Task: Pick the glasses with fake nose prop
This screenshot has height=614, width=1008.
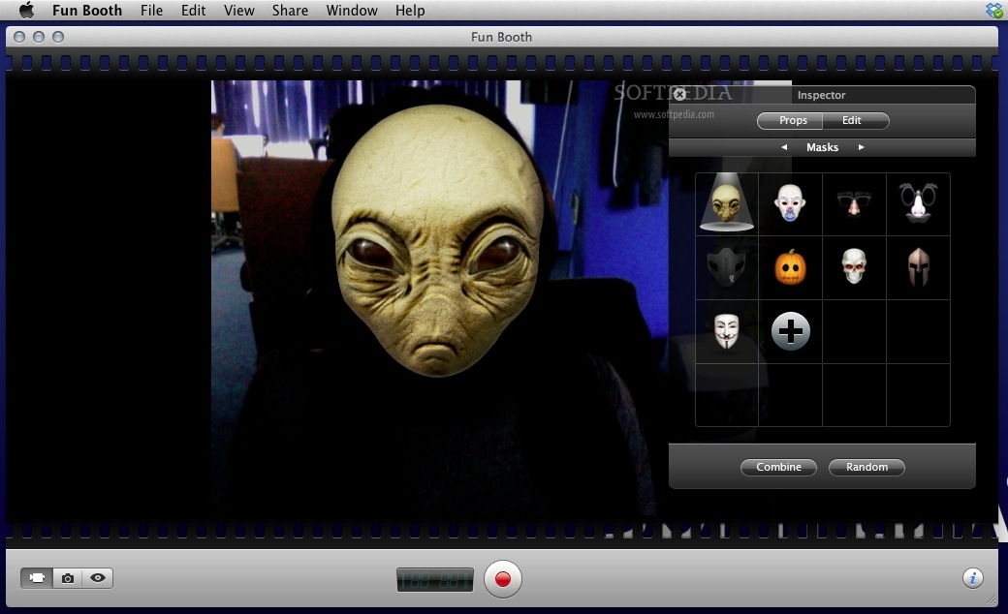Action: [853, 203]
